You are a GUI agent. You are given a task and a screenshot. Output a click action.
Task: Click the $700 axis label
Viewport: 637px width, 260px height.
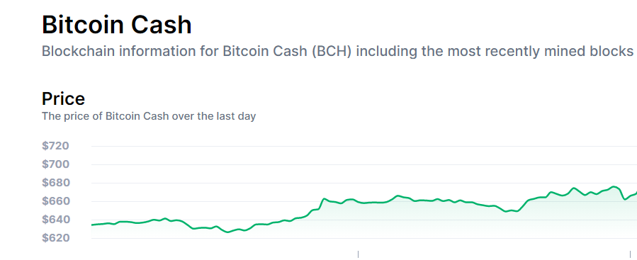tap(56, 164)
